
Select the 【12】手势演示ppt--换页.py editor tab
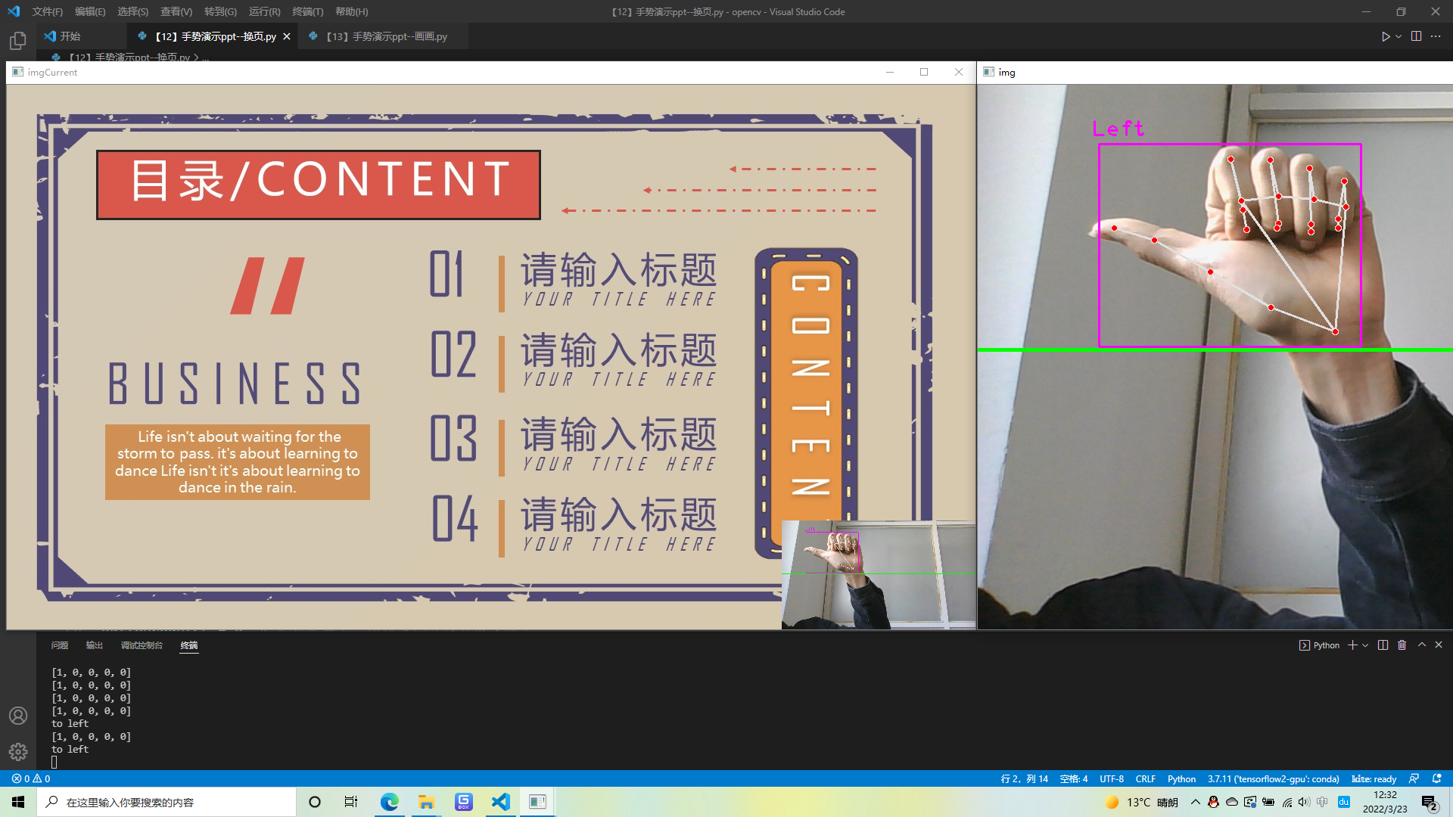tap(214, 36)
